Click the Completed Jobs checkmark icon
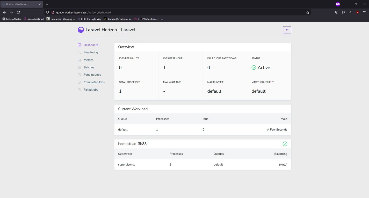The image size is (369, 198). point(79,82)
